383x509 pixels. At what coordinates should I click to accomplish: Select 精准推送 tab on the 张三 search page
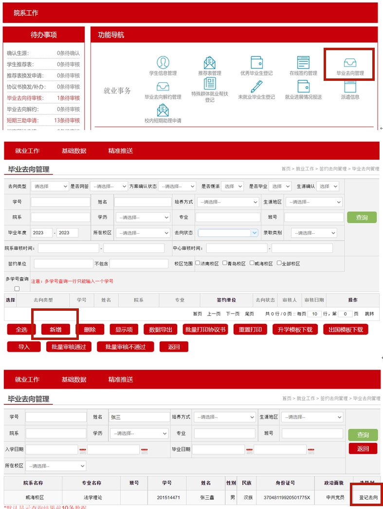click(121, 379)
